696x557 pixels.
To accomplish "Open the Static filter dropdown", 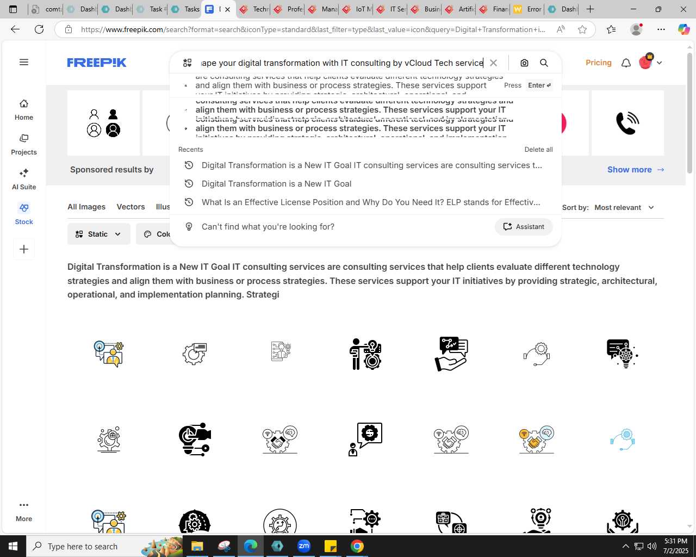I will [x=98, y=234].
